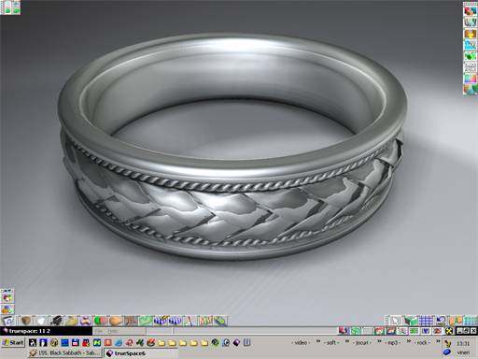Click the green and red spheres tool
The image size is (478, 359).
(101, 321)
